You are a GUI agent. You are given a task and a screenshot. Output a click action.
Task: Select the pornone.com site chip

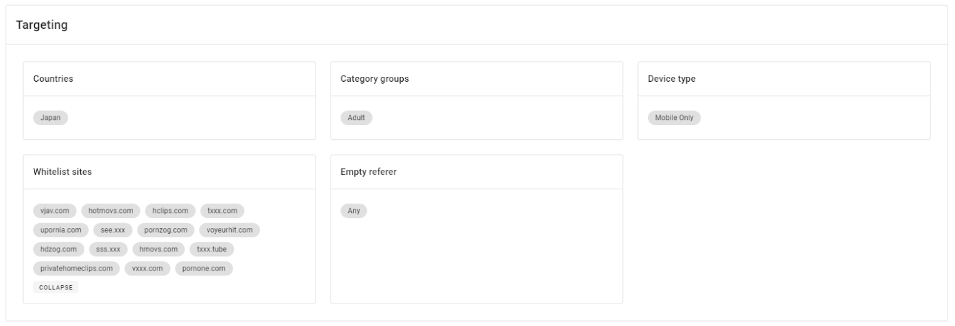(204, 269)
